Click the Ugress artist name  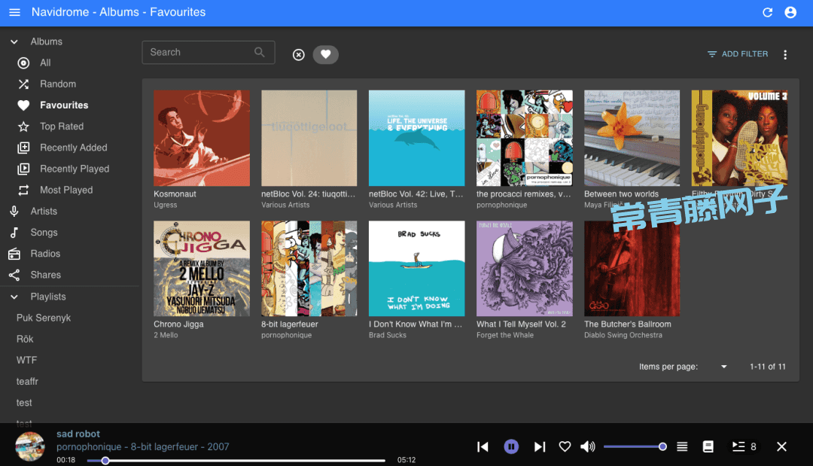click(166, 206)
